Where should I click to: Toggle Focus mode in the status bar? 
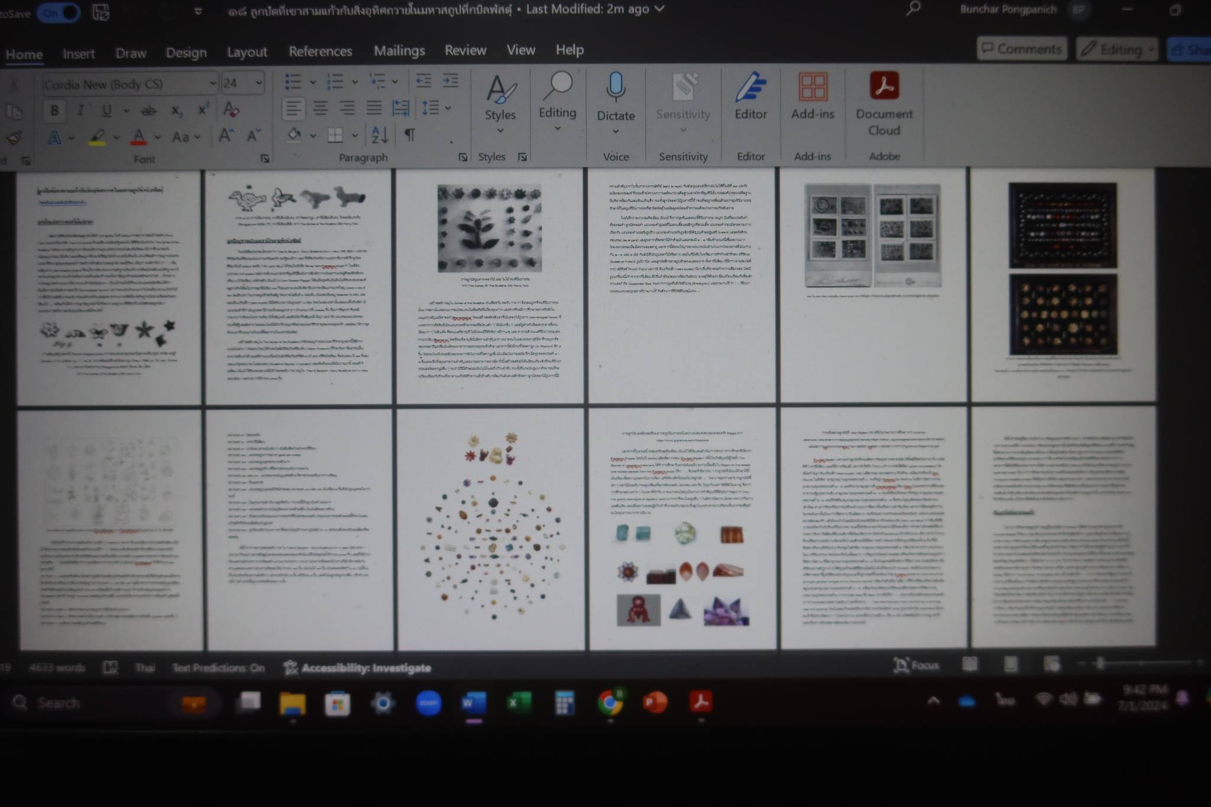[916, 665]
